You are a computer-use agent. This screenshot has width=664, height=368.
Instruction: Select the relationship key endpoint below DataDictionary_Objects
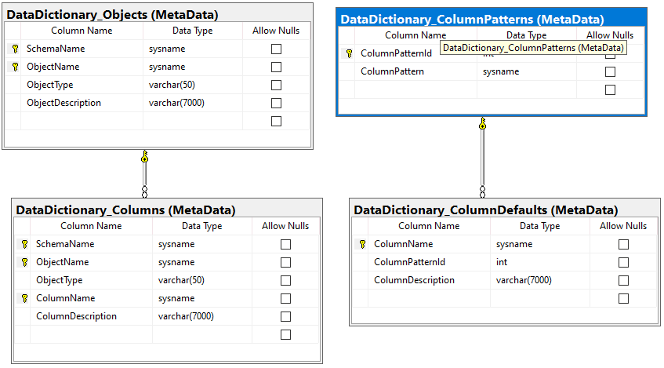144,157
